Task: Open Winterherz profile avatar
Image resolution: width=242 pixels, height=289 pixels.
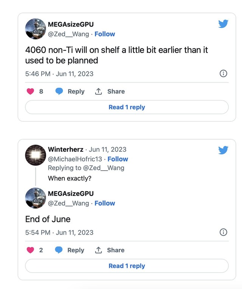Action: 36,155
